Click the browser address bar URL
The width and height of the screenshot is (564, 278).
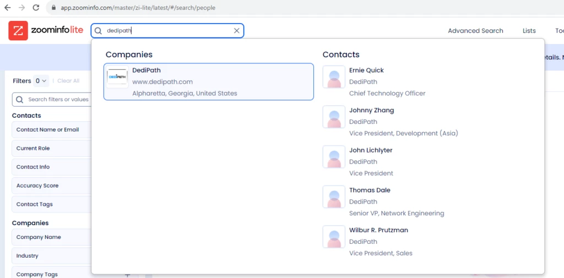pyautogui.click(x=138, y=8)
